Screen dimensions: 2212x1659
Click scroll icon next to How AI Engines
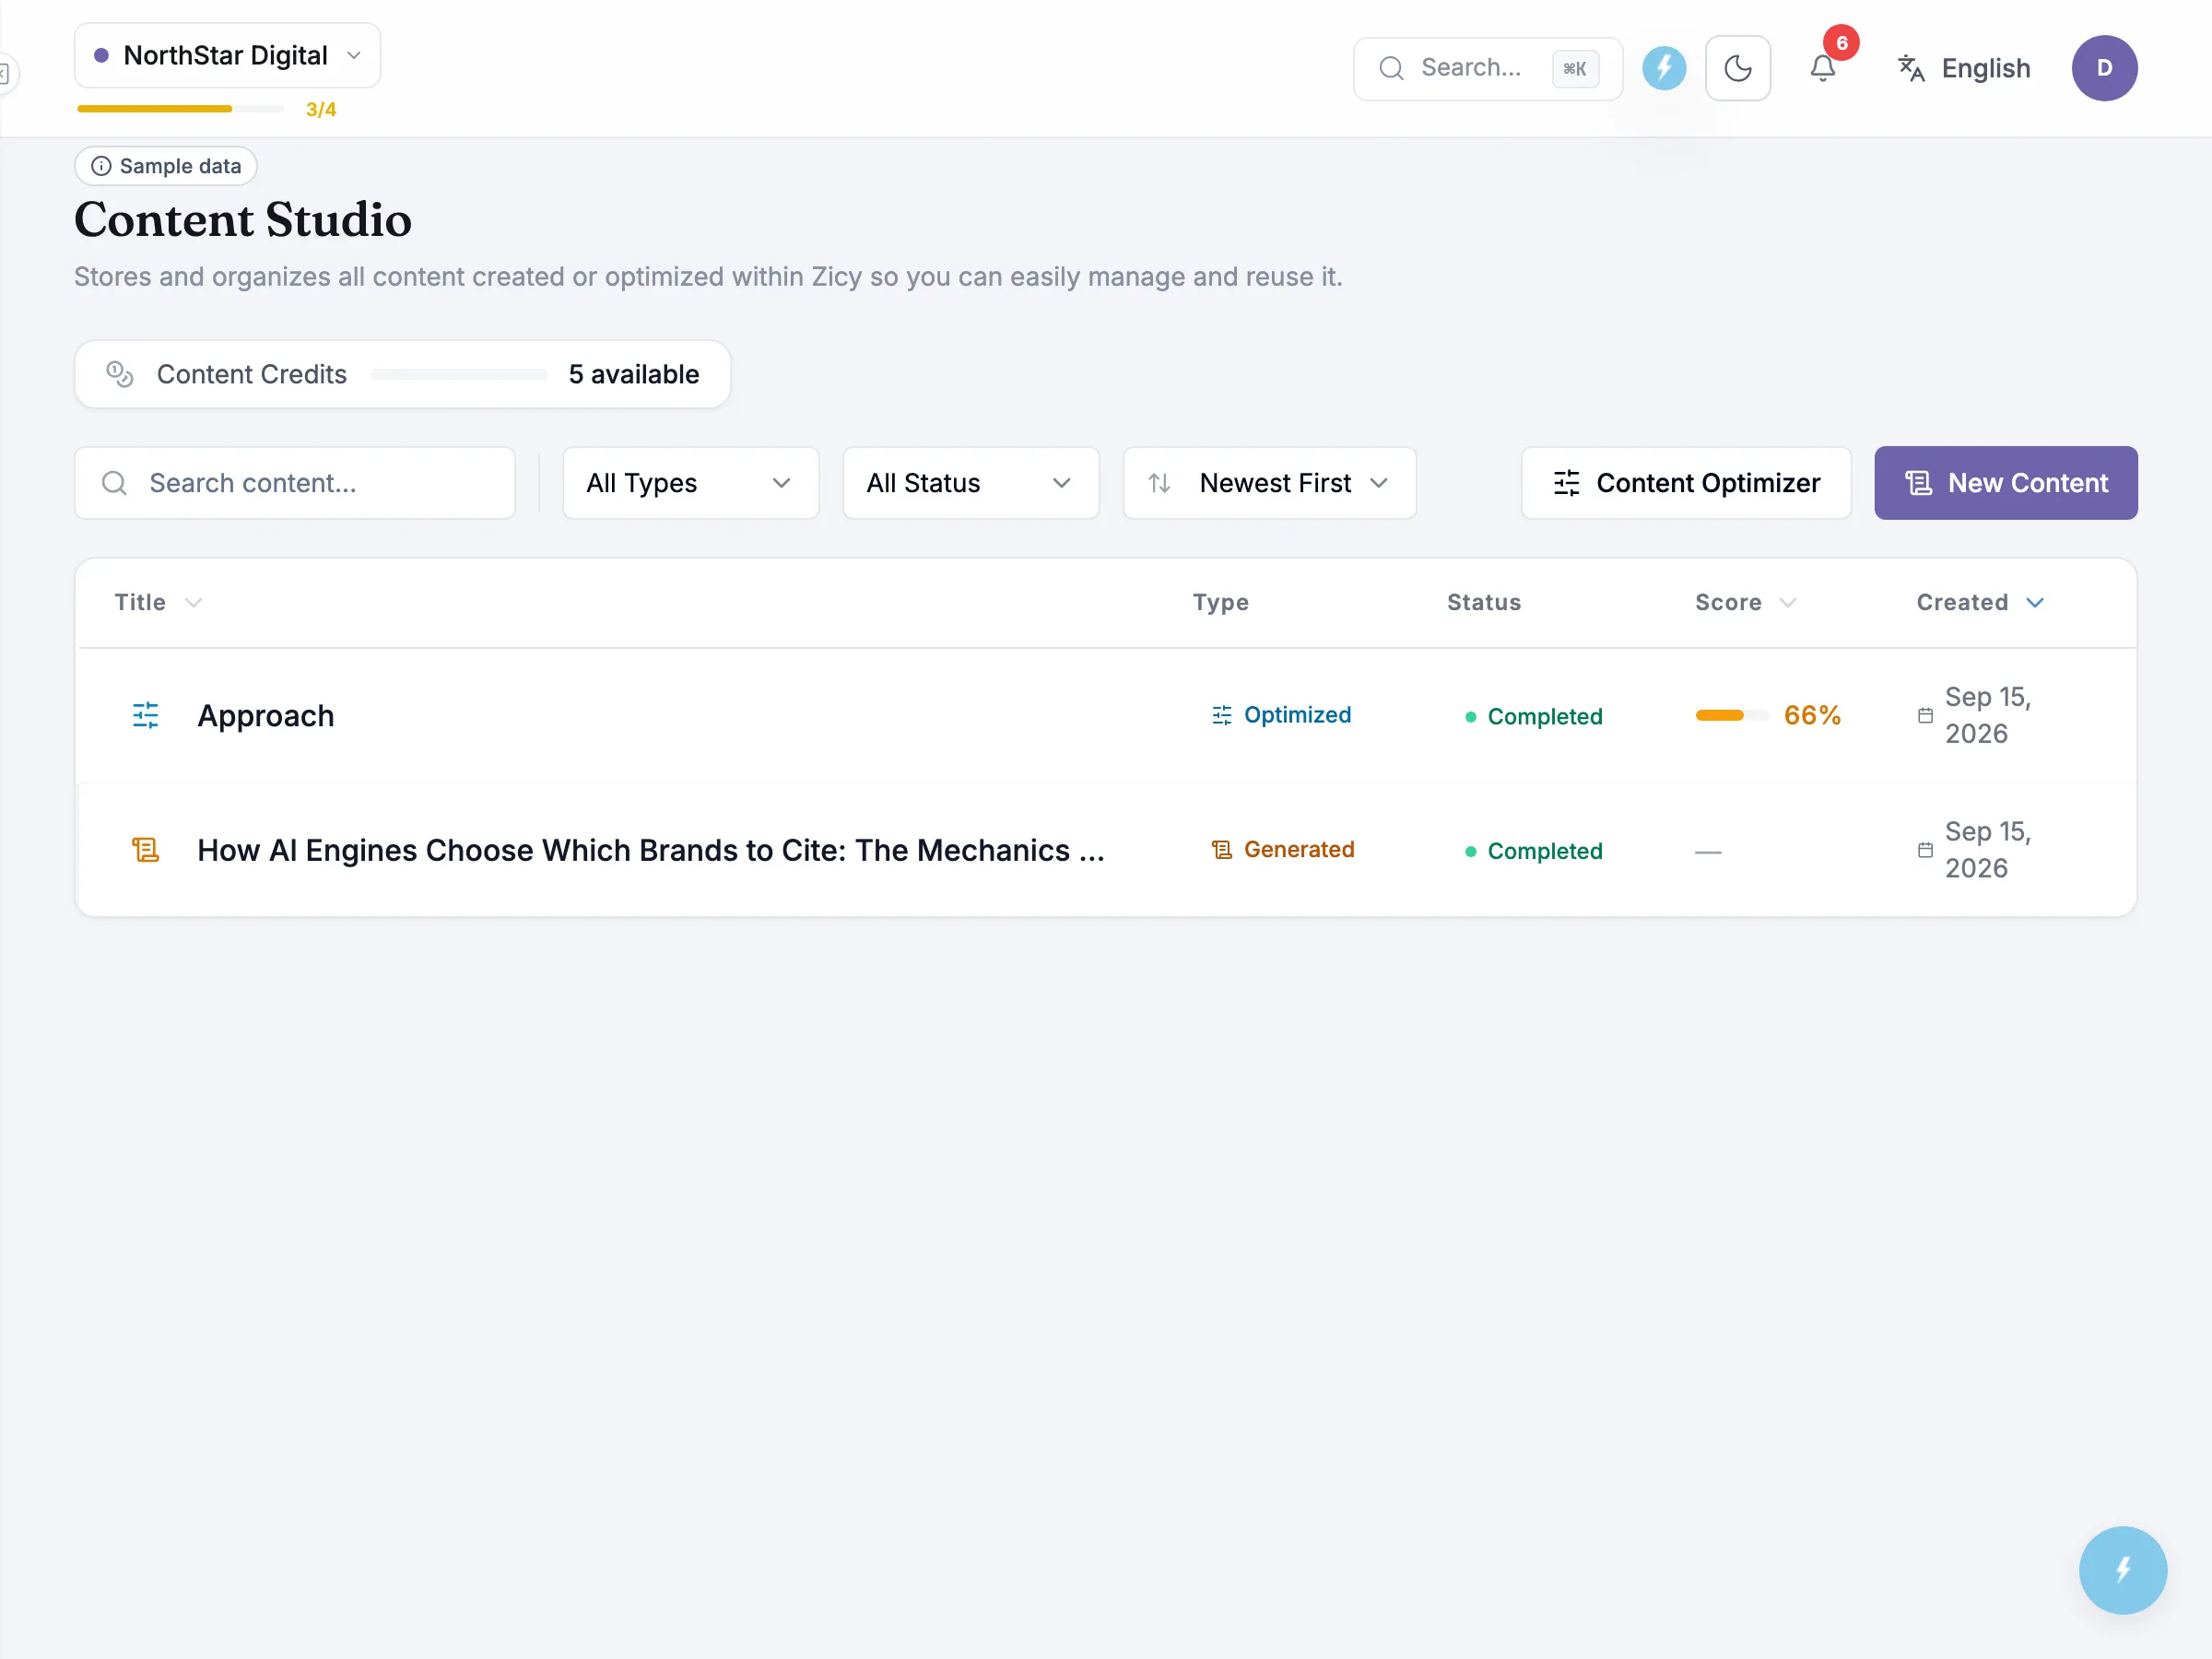[146, 850]
